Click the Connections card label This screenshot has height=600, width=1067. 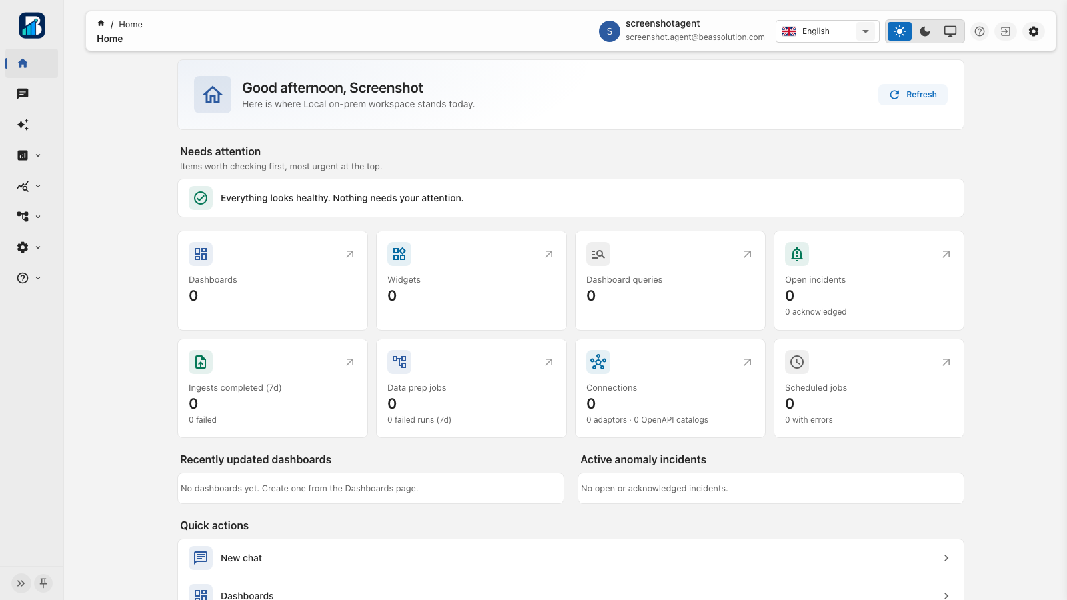612,388
